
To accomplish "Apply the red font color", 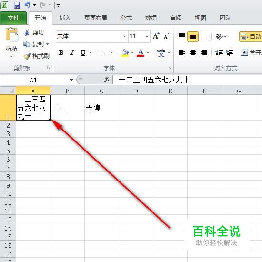I will 141,53.
